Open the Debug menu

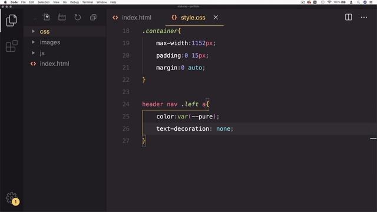[x=74, y=2]
